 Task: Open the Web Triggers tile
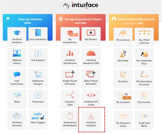pyautogui.click(x=38, y=120)
